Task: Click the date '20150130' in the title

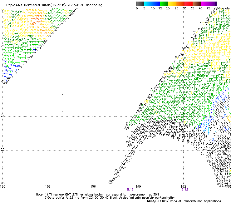Action: 76,5
